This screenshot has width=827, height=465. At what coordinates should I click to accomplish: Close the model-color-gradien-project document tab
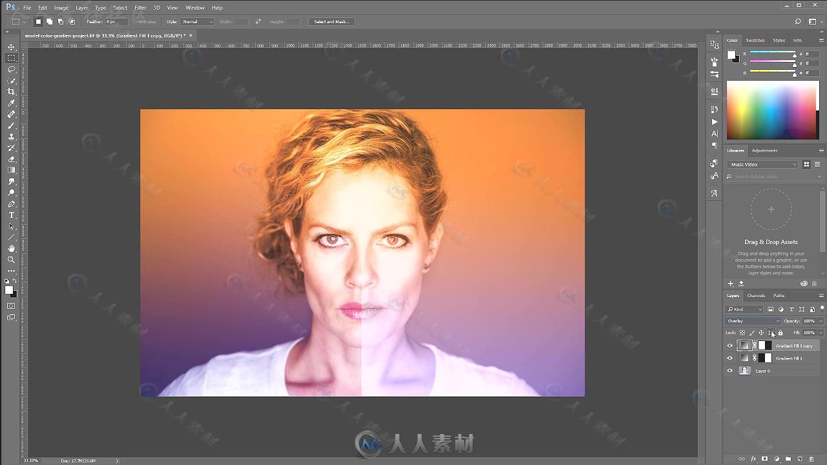click(x=192, y=36)
